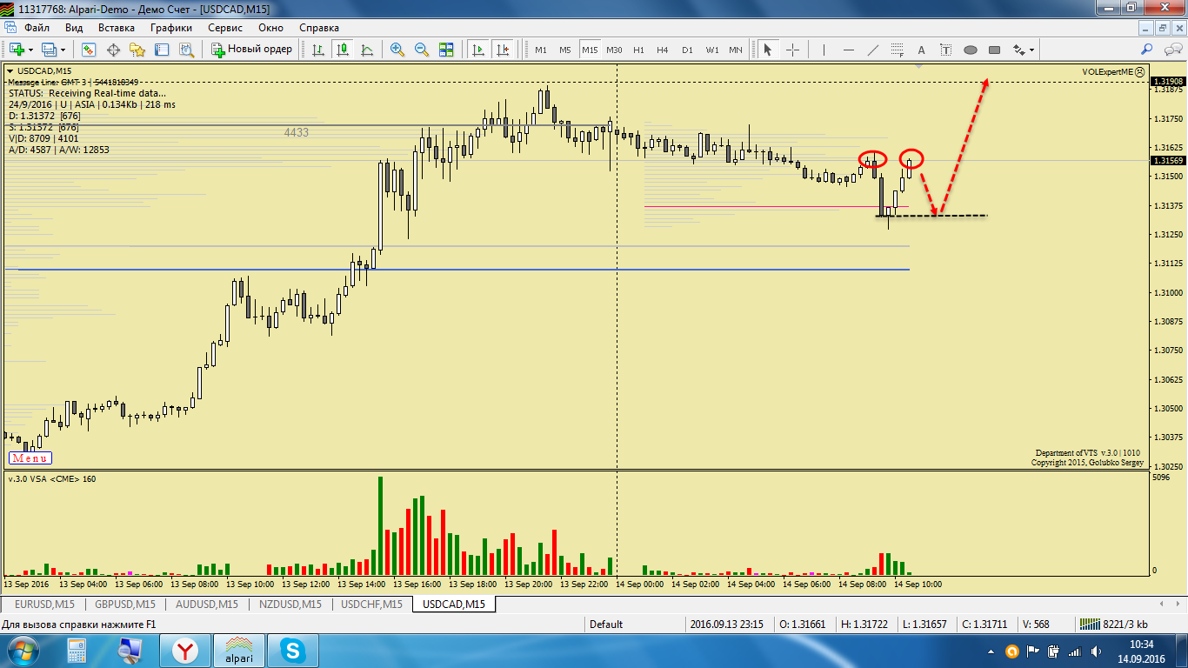Expand new chart dropdown arrow
The height and width of the screenshot is (668, 1188).
pos(30,50)
